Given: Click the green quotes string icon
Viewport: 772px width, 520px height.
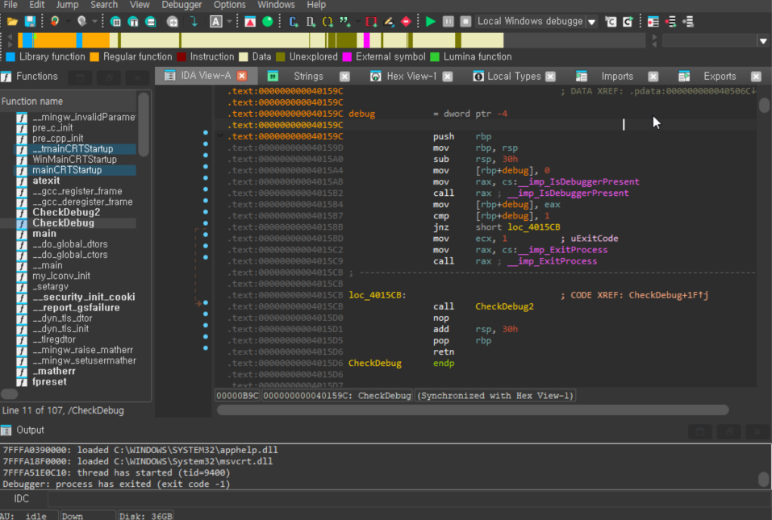Looking at the screenshot, I should pyautogui.click(x=345, y=22).
